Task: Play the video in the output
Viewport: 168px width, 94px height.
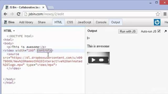Action: [93, 60]
